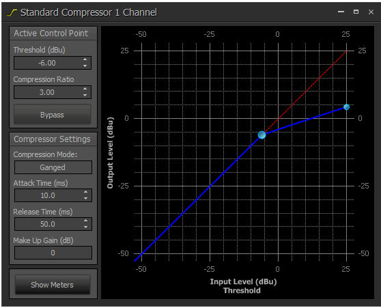Toggle the Bypass button

[x=53, y=115]
